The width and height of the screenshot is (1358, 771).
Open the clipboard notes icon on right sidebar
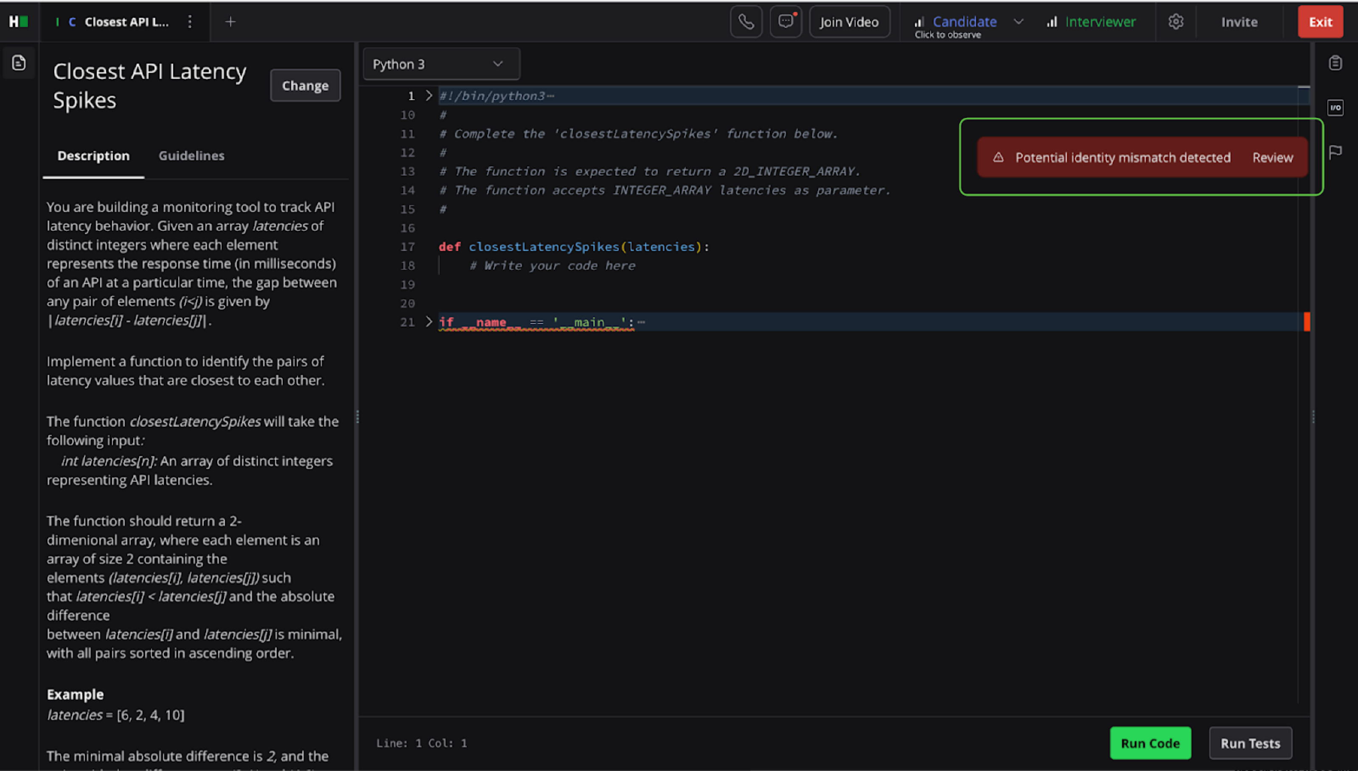pyautogui.click(x=1335, y=63)
